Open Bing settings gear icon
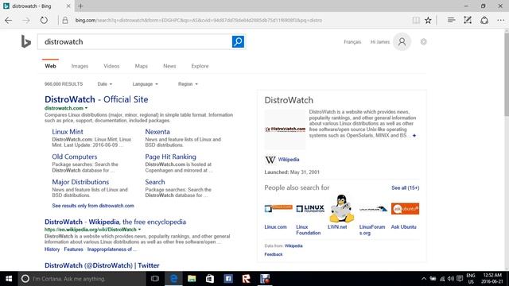 pyautogui.click(x=423, y=42)
